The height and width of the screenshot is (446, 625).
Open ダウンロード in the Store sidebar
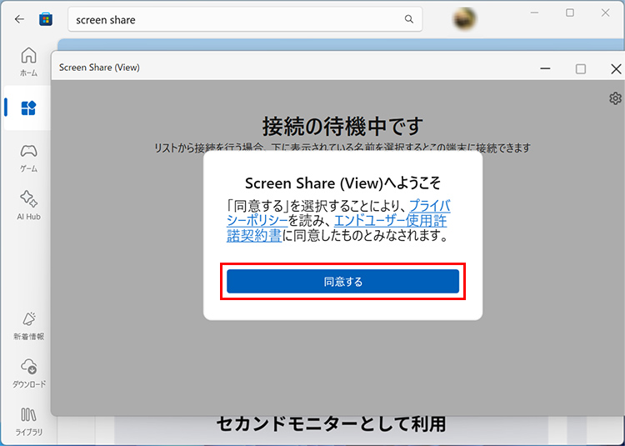tap(28, 372)
